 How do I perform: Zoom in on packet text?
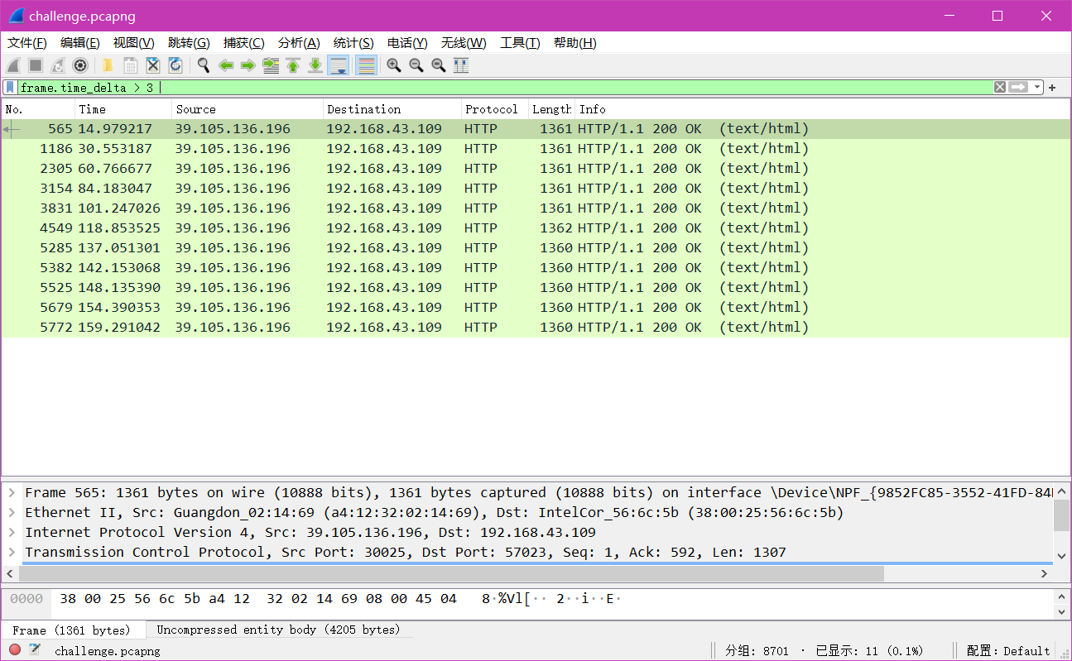click(394, 65)
